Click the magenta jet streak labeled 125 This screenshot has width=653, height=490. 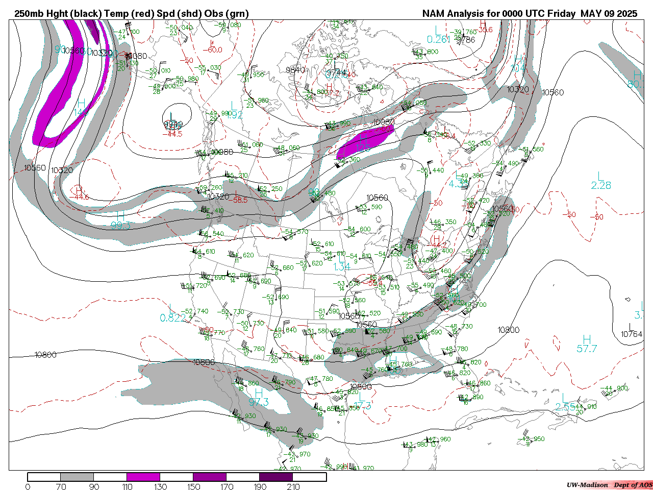[x=363, y=143]
